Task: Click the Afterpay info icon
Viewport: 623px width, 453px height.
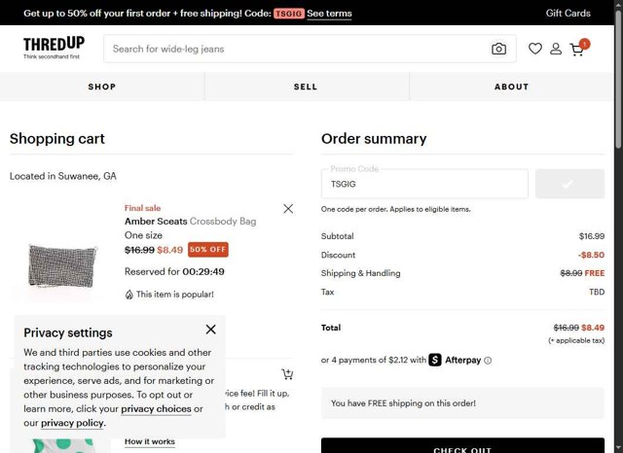Action: tap(488, 361)
